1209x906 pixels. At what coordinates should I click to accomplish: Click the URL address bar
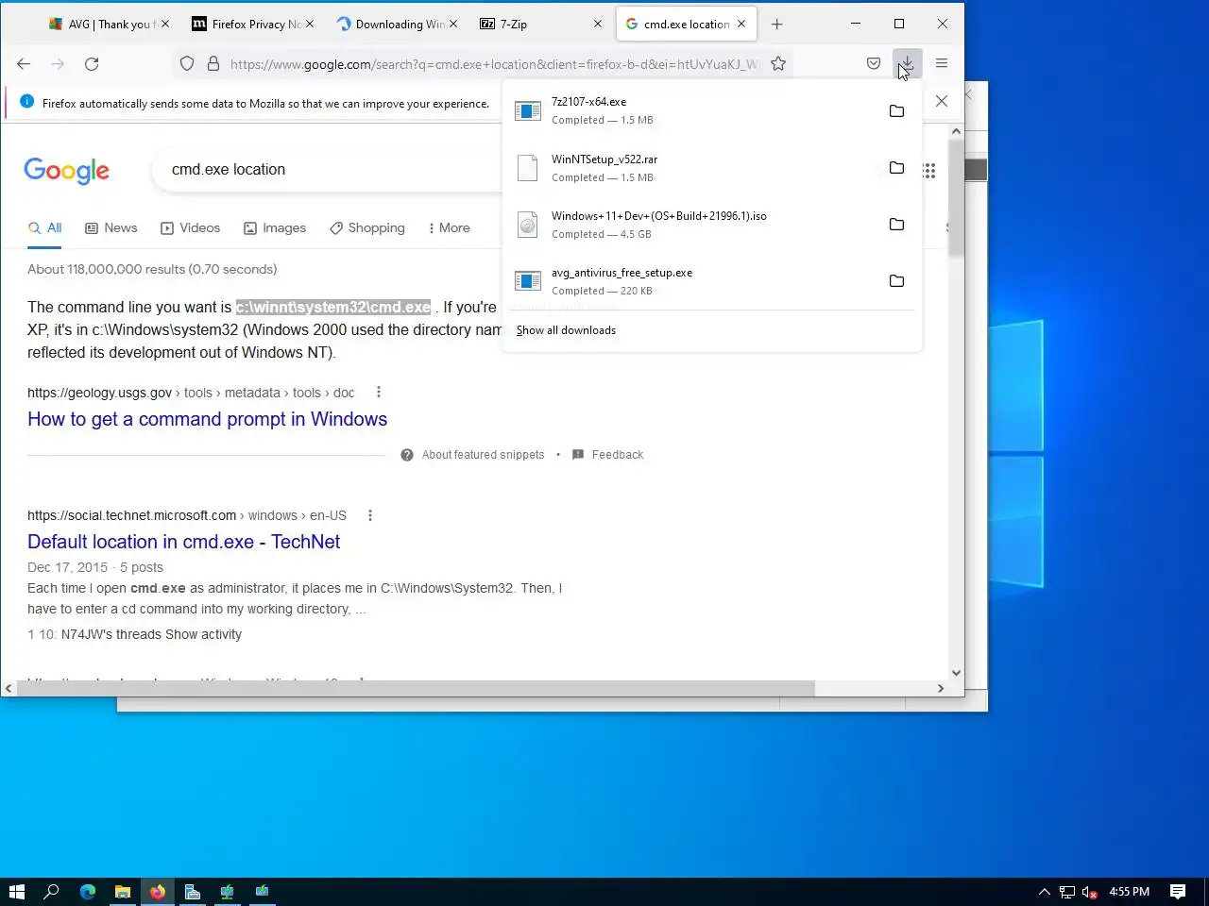[493, 64]
